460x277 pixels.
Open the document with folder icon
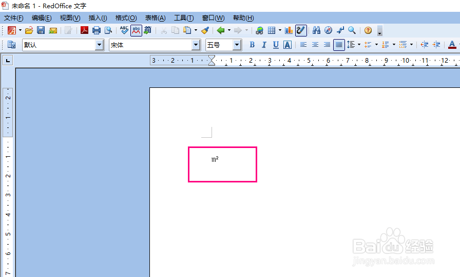click(29, 30)
